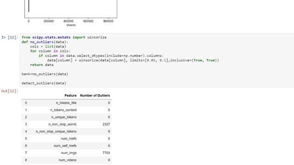
Task: Click the 'Number of Outliers' column header
Action: [95, 95]
